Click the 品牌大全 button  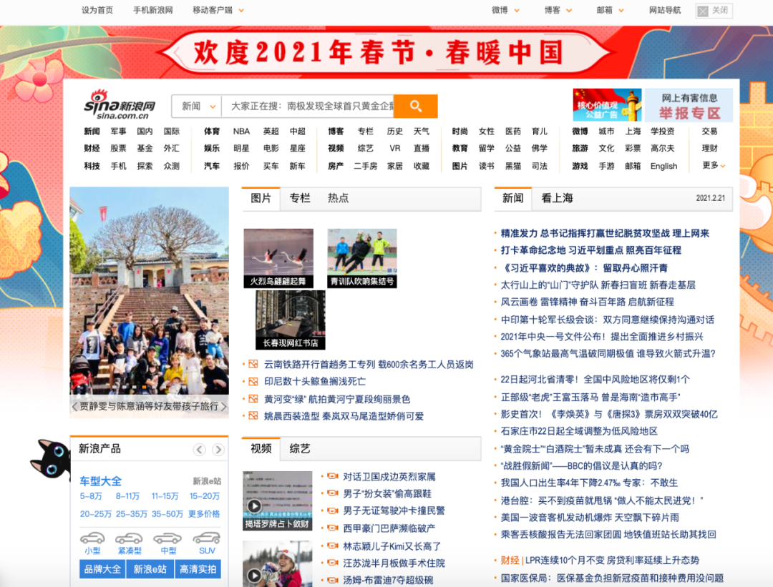click(x=102, y=569)
